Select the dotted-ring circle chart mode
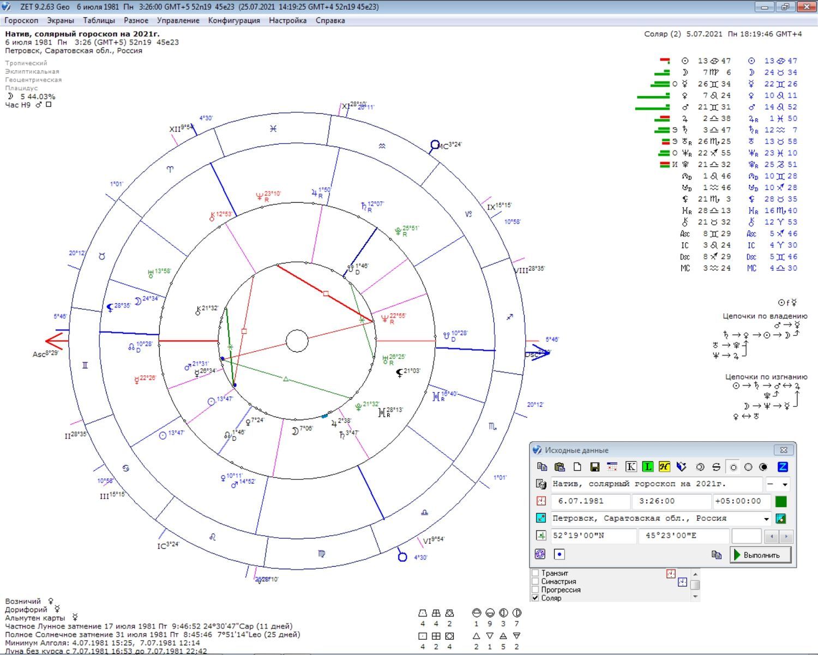This screenshot has height=655, width=818. [x=748, y=467]
